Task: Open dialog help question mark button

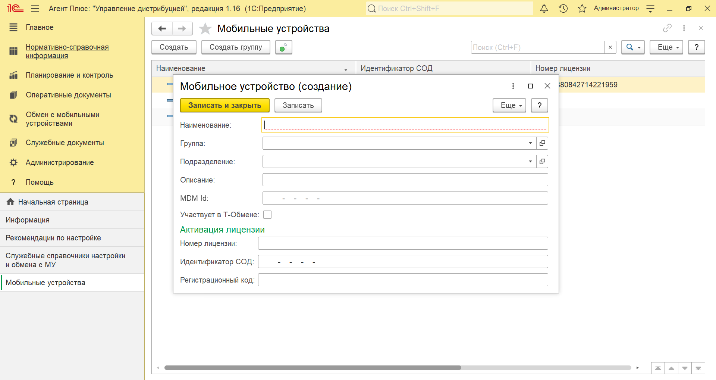Action: [x=540, y=106]
